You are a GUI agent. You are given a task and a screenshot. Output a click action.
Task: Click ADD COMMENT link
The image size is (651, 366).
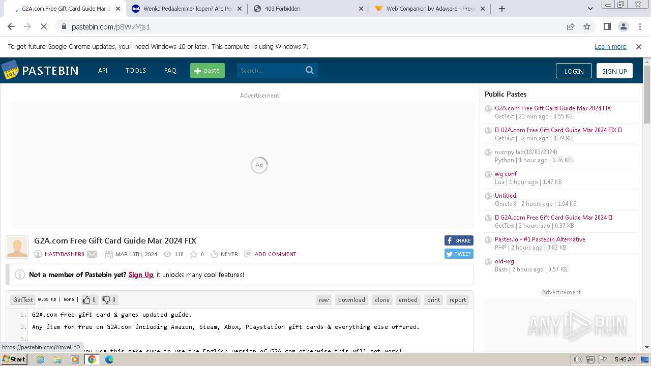(x=275, y=254)
